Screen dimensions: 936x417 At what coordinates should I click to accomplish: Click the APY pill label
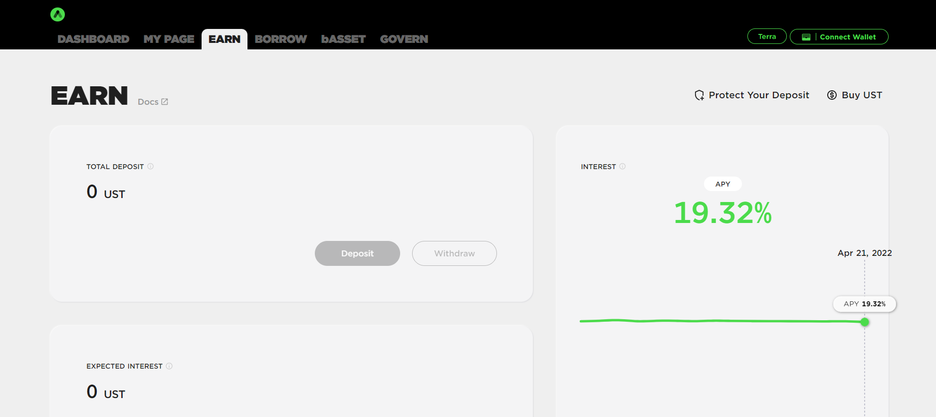coord(722,184)
